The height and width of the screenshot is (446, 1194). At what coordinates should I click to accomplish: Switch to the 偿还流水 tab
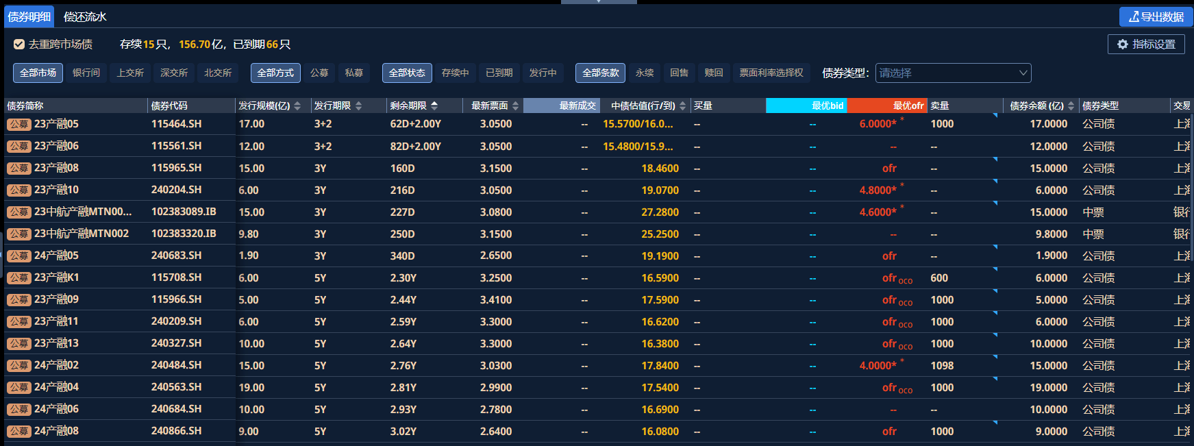click(85, 17)
